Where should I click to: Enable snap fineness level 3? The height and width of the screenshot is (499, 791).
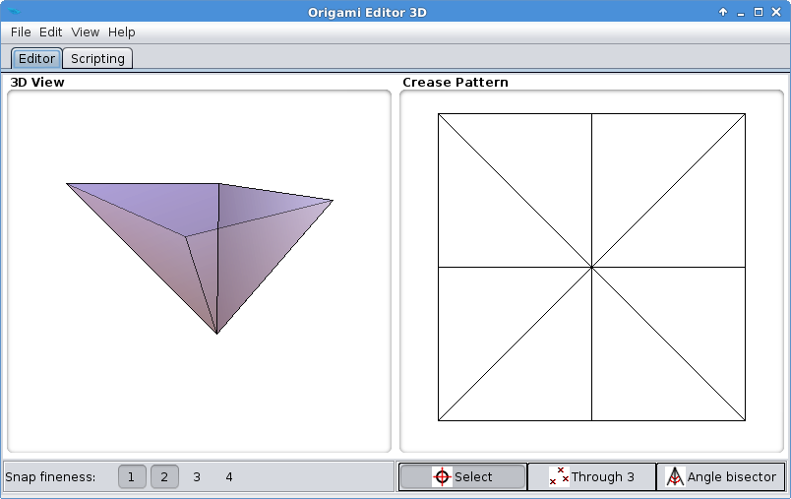tap(197, 477)
